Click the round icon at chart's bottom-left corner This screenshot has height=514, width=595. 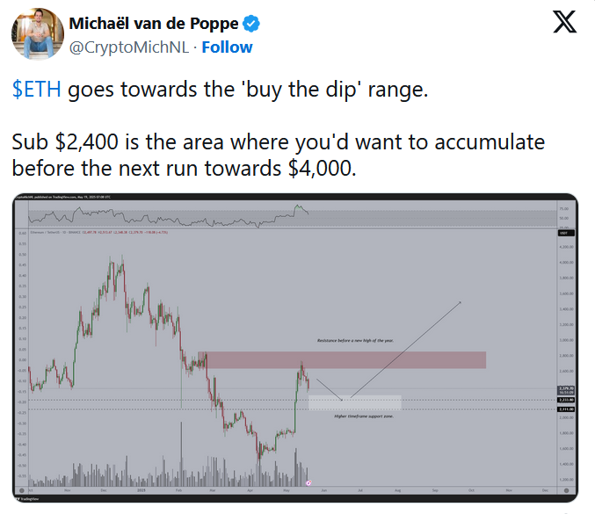pyautogui.click(x=22, y=490)
